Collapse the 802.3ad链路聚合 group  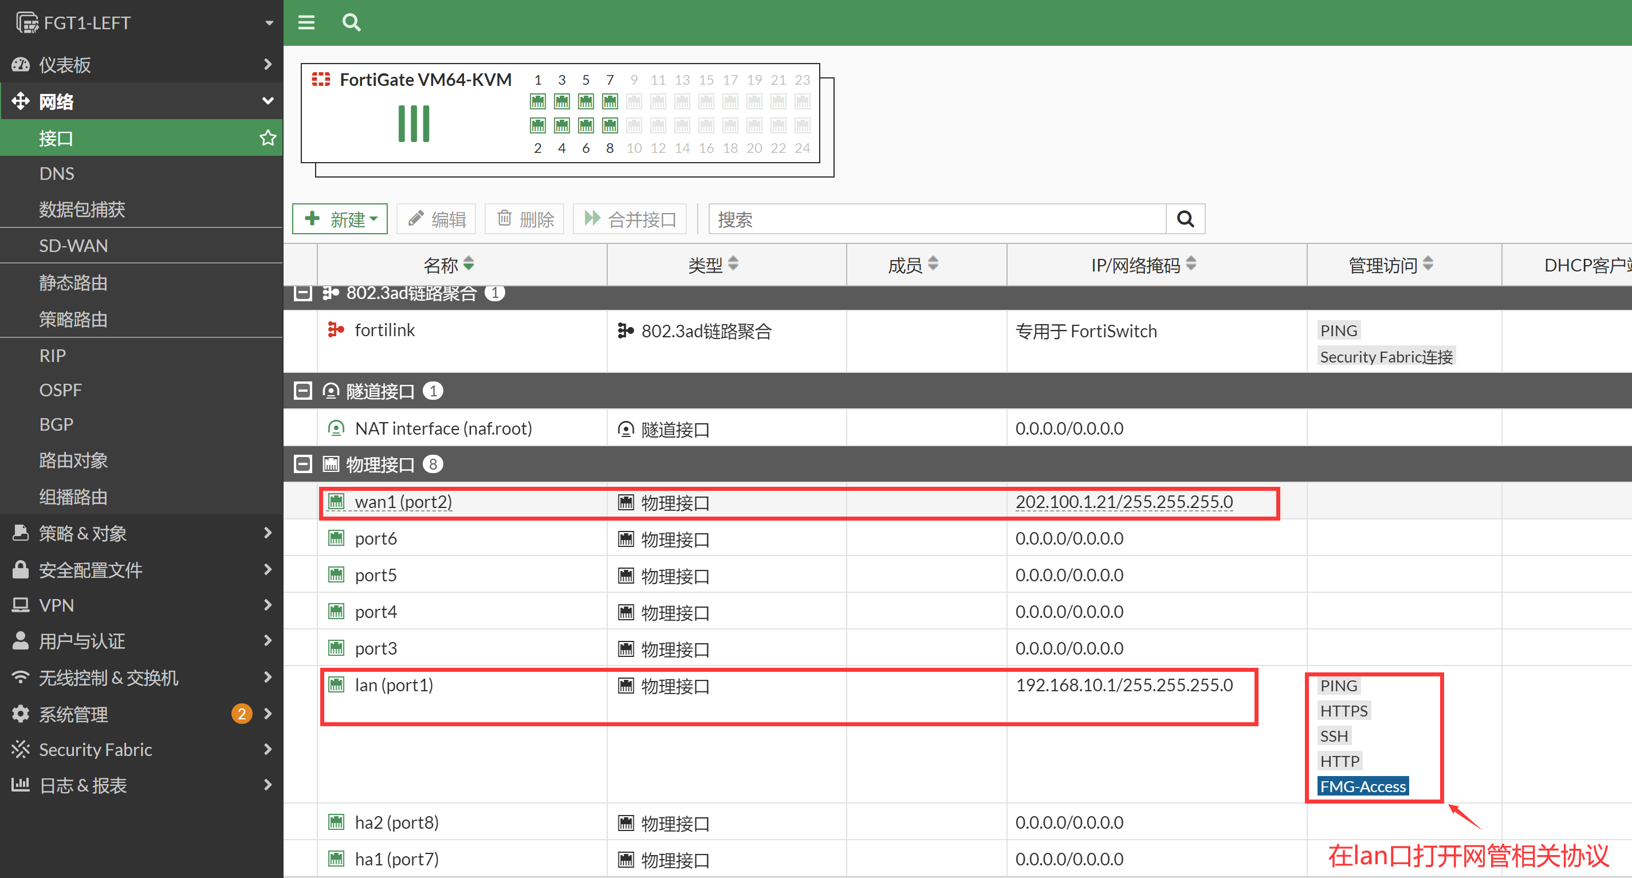coord(304,293)
